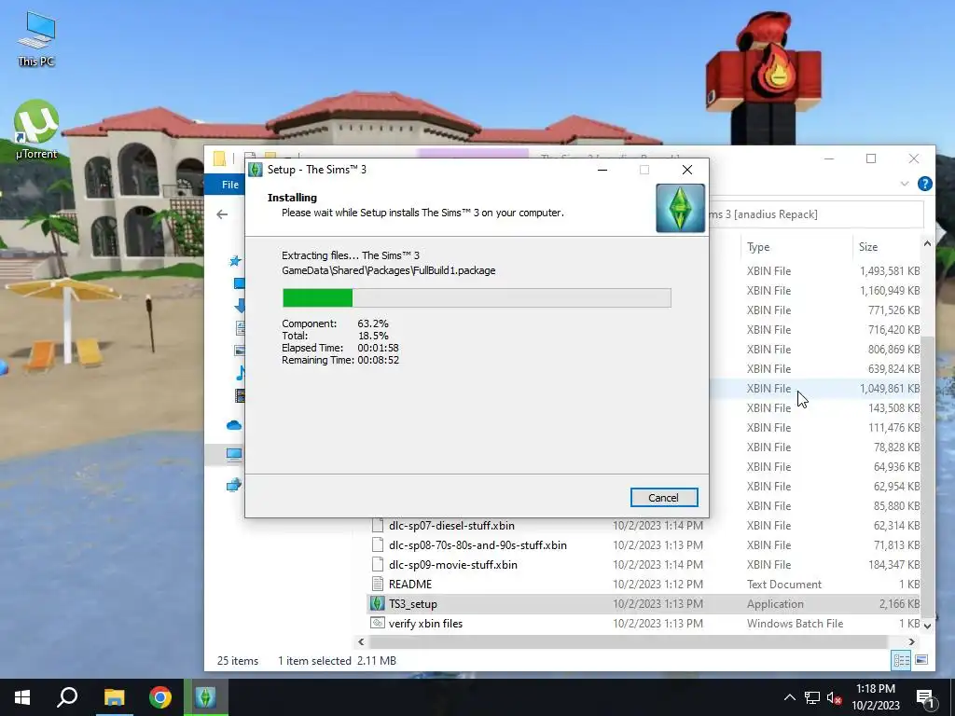Click the Sims plumbob logo in Setup header
This screenshot has width=955, height=716.
coord(680,208)
